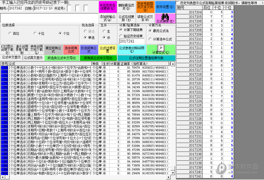The height and width of the screenshot is (180, 264).
Task: Click the 日期 input field
Action: click(43, 8)
